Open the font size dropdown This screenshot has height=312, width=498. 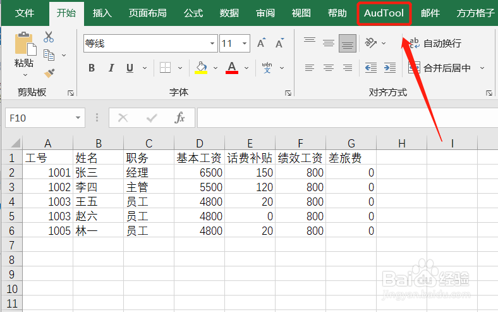pos(245,43)
